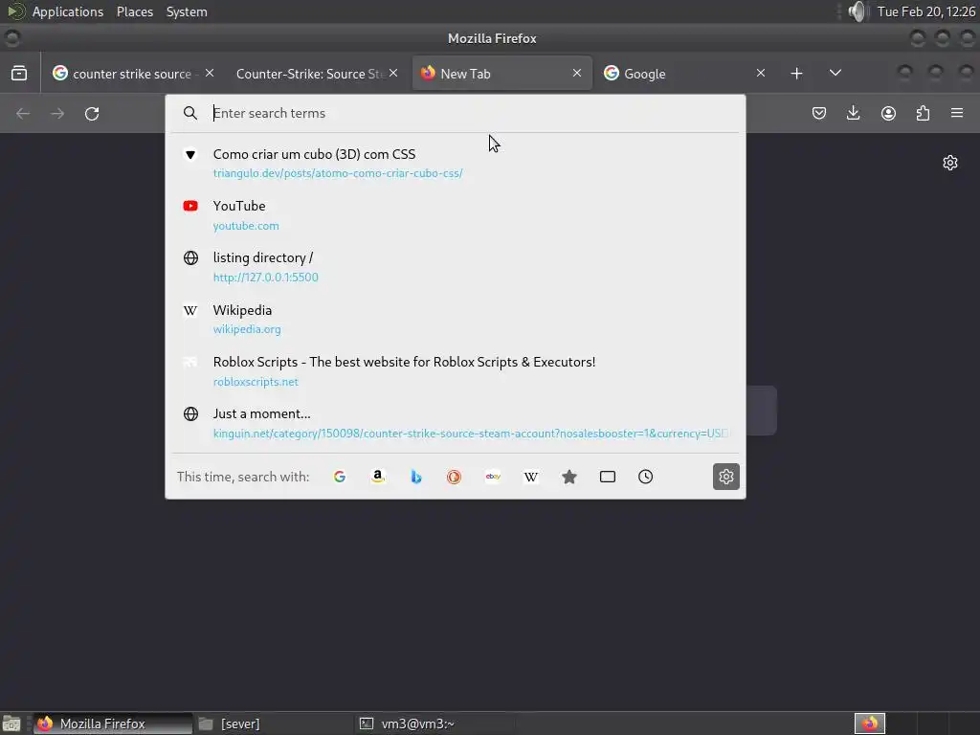
Task: Open the Places menu
Action: (x=134, y=11)
